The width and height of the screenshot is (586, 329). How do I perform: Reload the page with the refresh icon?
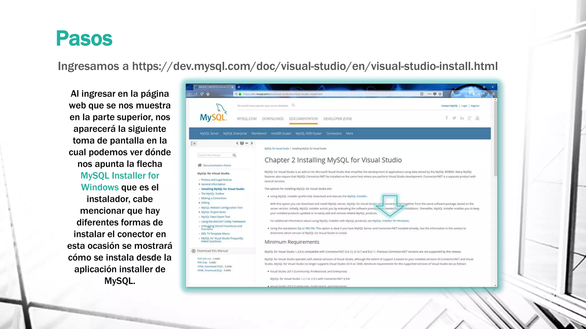click(x=202, y=94)
